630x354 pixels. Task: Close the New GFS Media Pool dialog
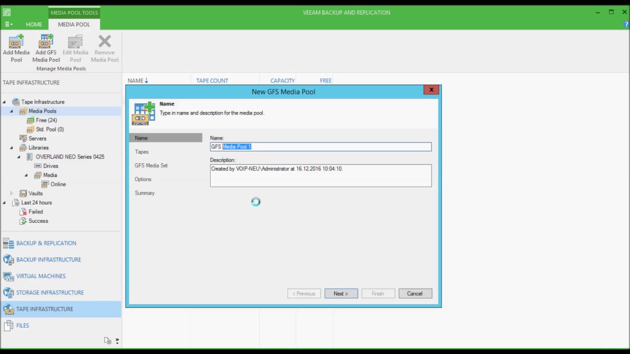pos(431,90)
